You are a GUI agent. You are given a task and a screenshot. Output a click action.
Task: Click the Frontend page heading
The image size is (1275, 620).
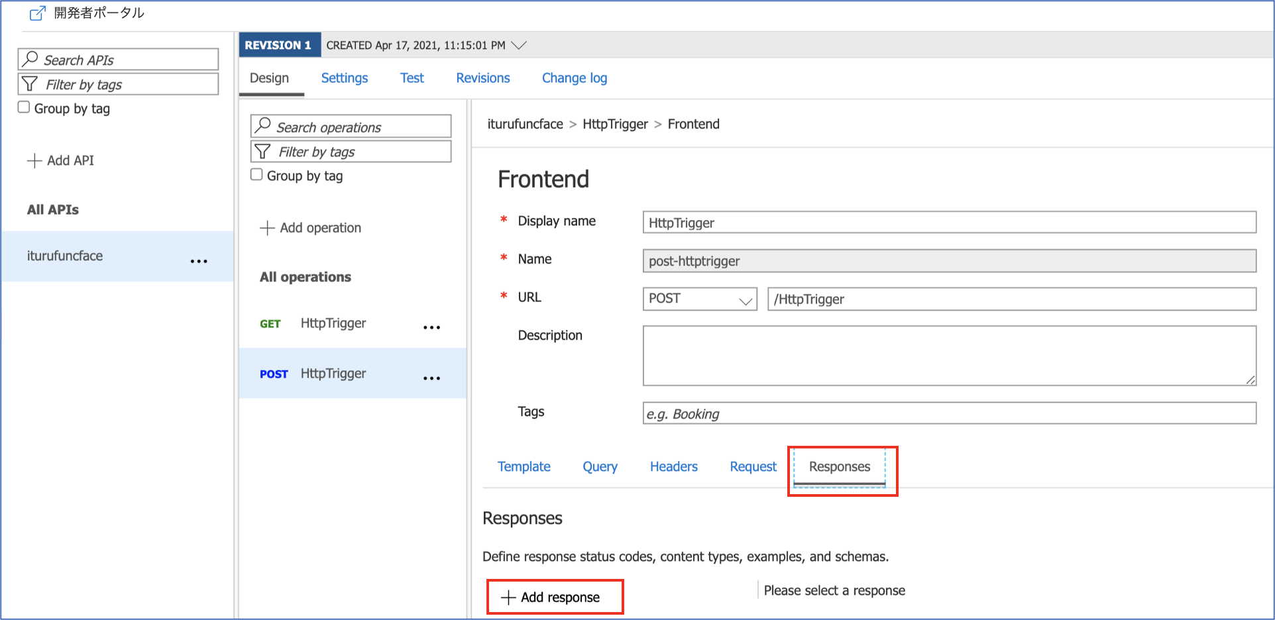point(543,180)
